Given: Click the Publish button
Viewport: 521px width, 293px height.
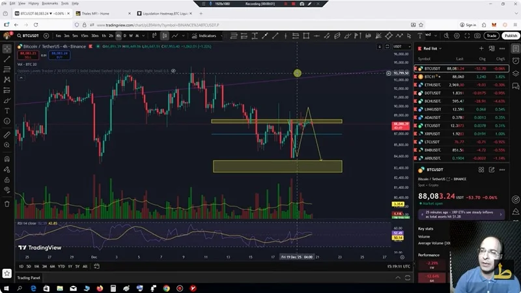Looking at the screenshot, I should pos(510,36).
